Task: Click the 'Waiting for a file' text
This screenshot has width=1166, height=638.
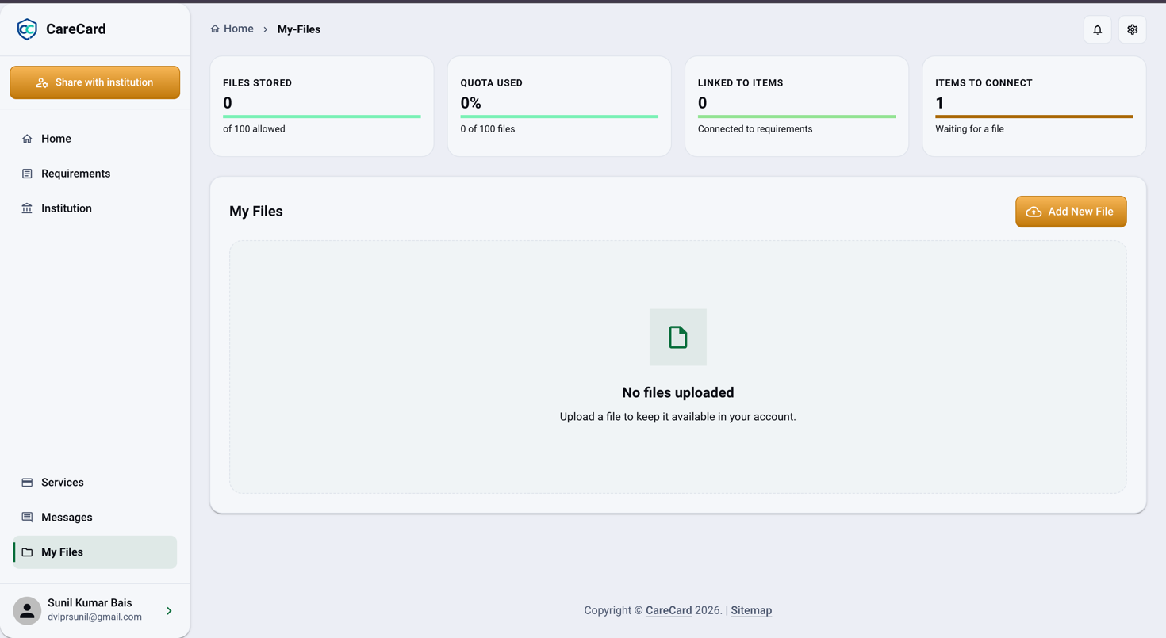Action: pos(969,129)
